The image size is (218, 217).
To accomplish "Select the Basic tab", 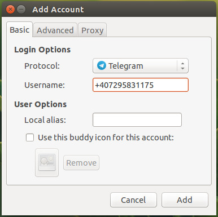I will pyautogui.click(x=19, y=30).
